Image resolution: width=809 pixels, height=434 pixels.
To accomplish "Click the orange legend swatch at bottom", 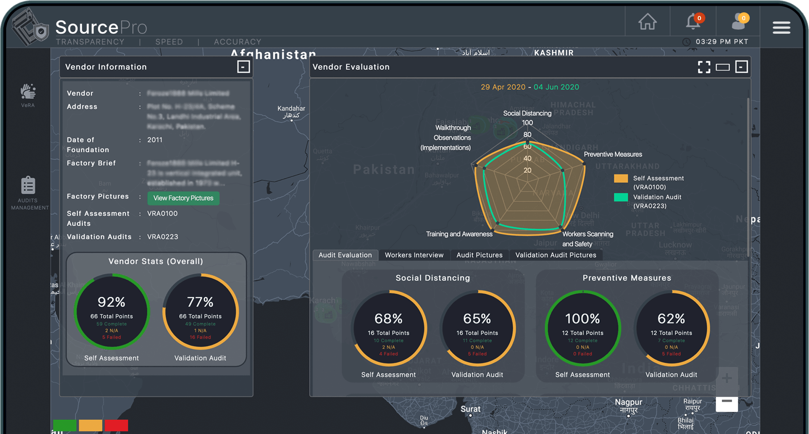I will (91, 425).
